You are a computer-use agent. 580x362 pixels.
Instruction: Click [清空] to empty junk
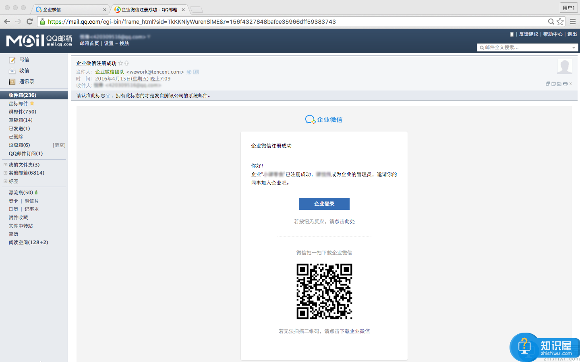click(x=59, y=145)
